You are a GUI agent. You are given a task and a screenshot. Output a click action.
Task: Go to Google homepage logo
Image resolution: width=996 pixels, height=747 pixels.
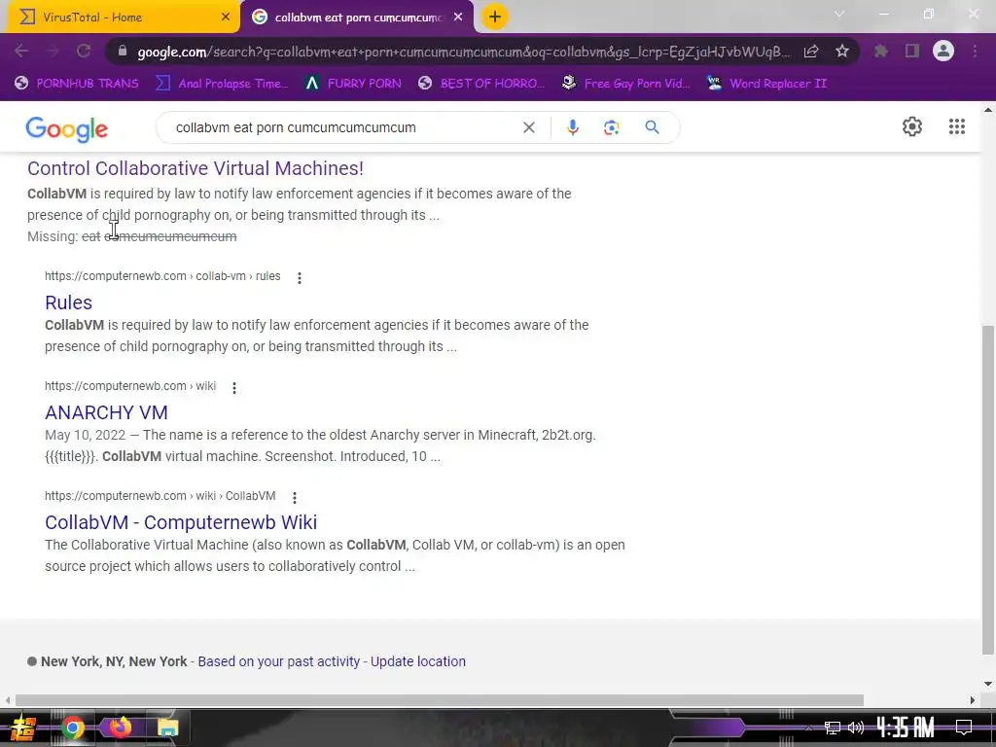(x=67, y=129)
